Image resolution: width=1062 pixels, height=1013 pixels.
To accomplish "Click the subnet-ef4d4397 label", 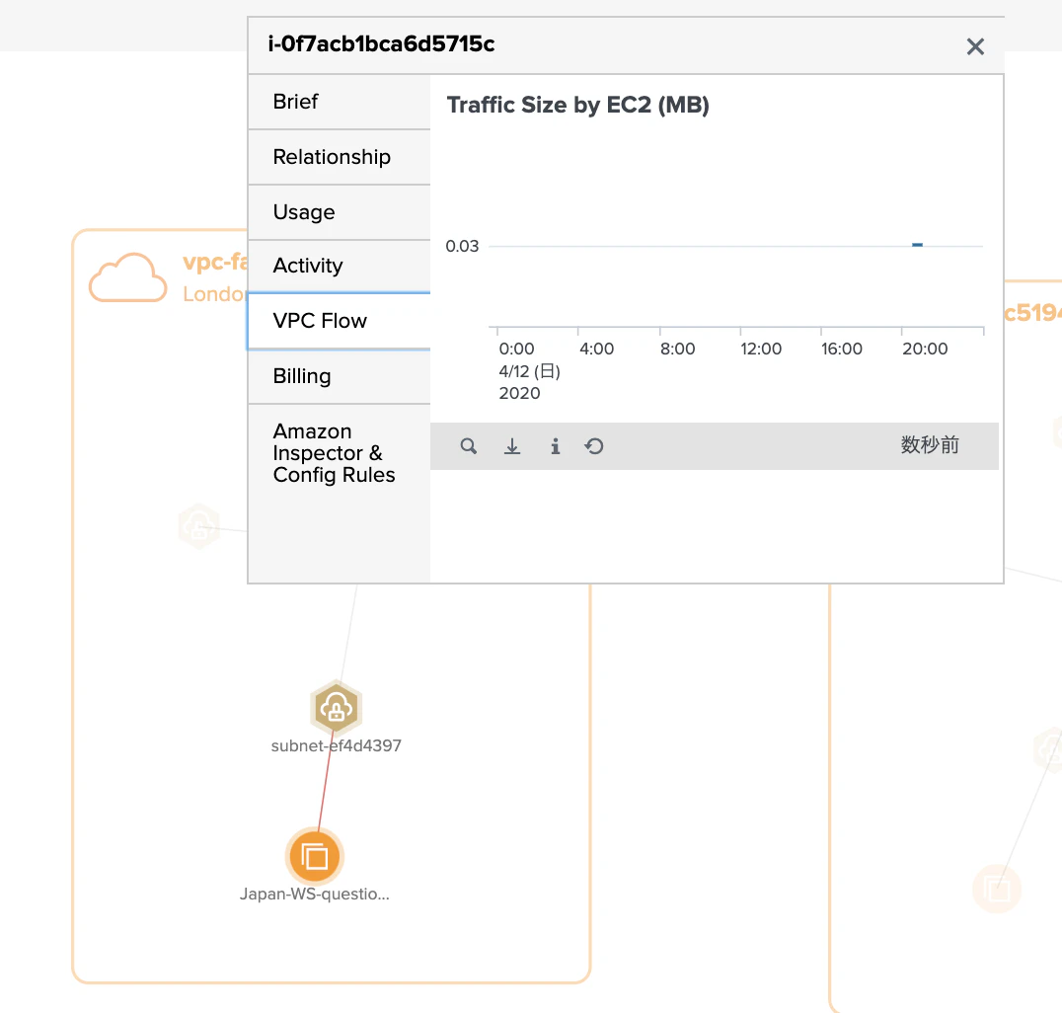I will [336, 745].
